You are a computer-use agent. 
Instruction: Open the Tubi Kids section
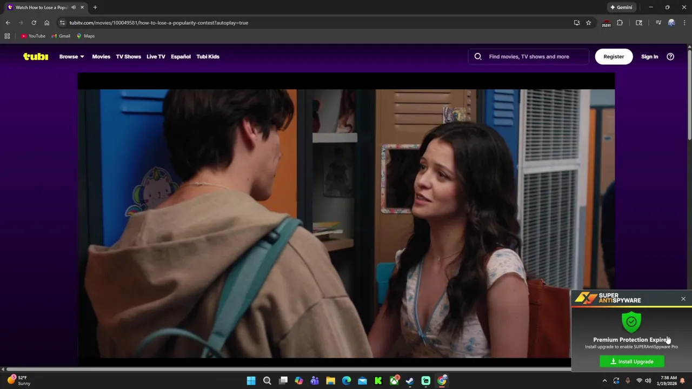(x=208, y=56)
